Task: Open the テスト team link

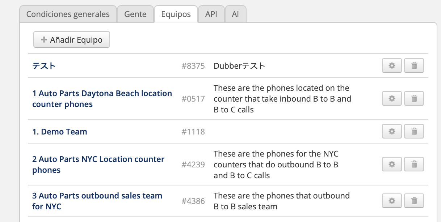Action: click(x=44, y=66)
